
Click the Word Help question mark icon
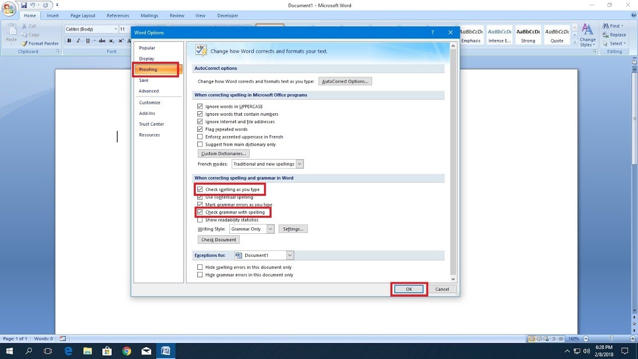tap(633, 15)
